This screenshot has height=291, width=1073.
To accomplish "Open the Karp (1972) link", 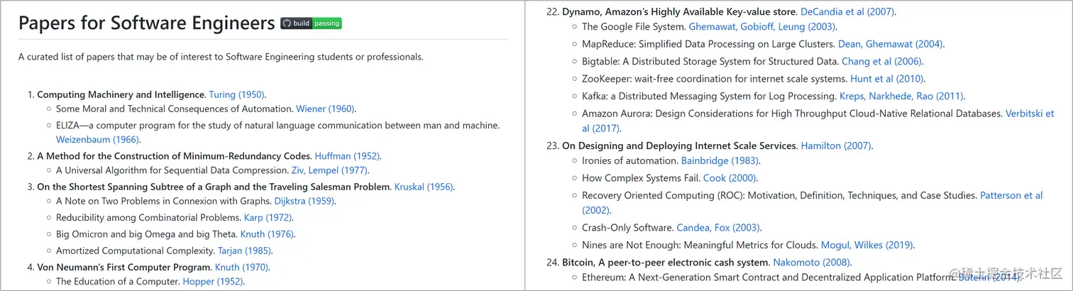I will (x=268, y=217).
